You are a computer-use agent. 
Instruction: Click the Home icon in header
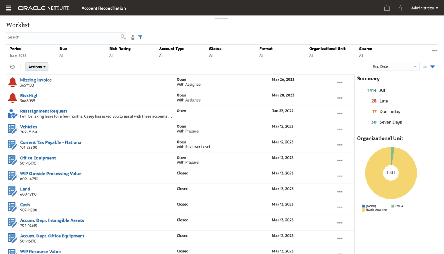point(387,8)
